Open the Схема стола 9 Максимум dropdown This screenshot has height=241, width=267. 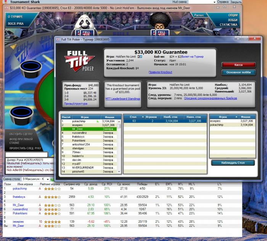tap(35, 179)
